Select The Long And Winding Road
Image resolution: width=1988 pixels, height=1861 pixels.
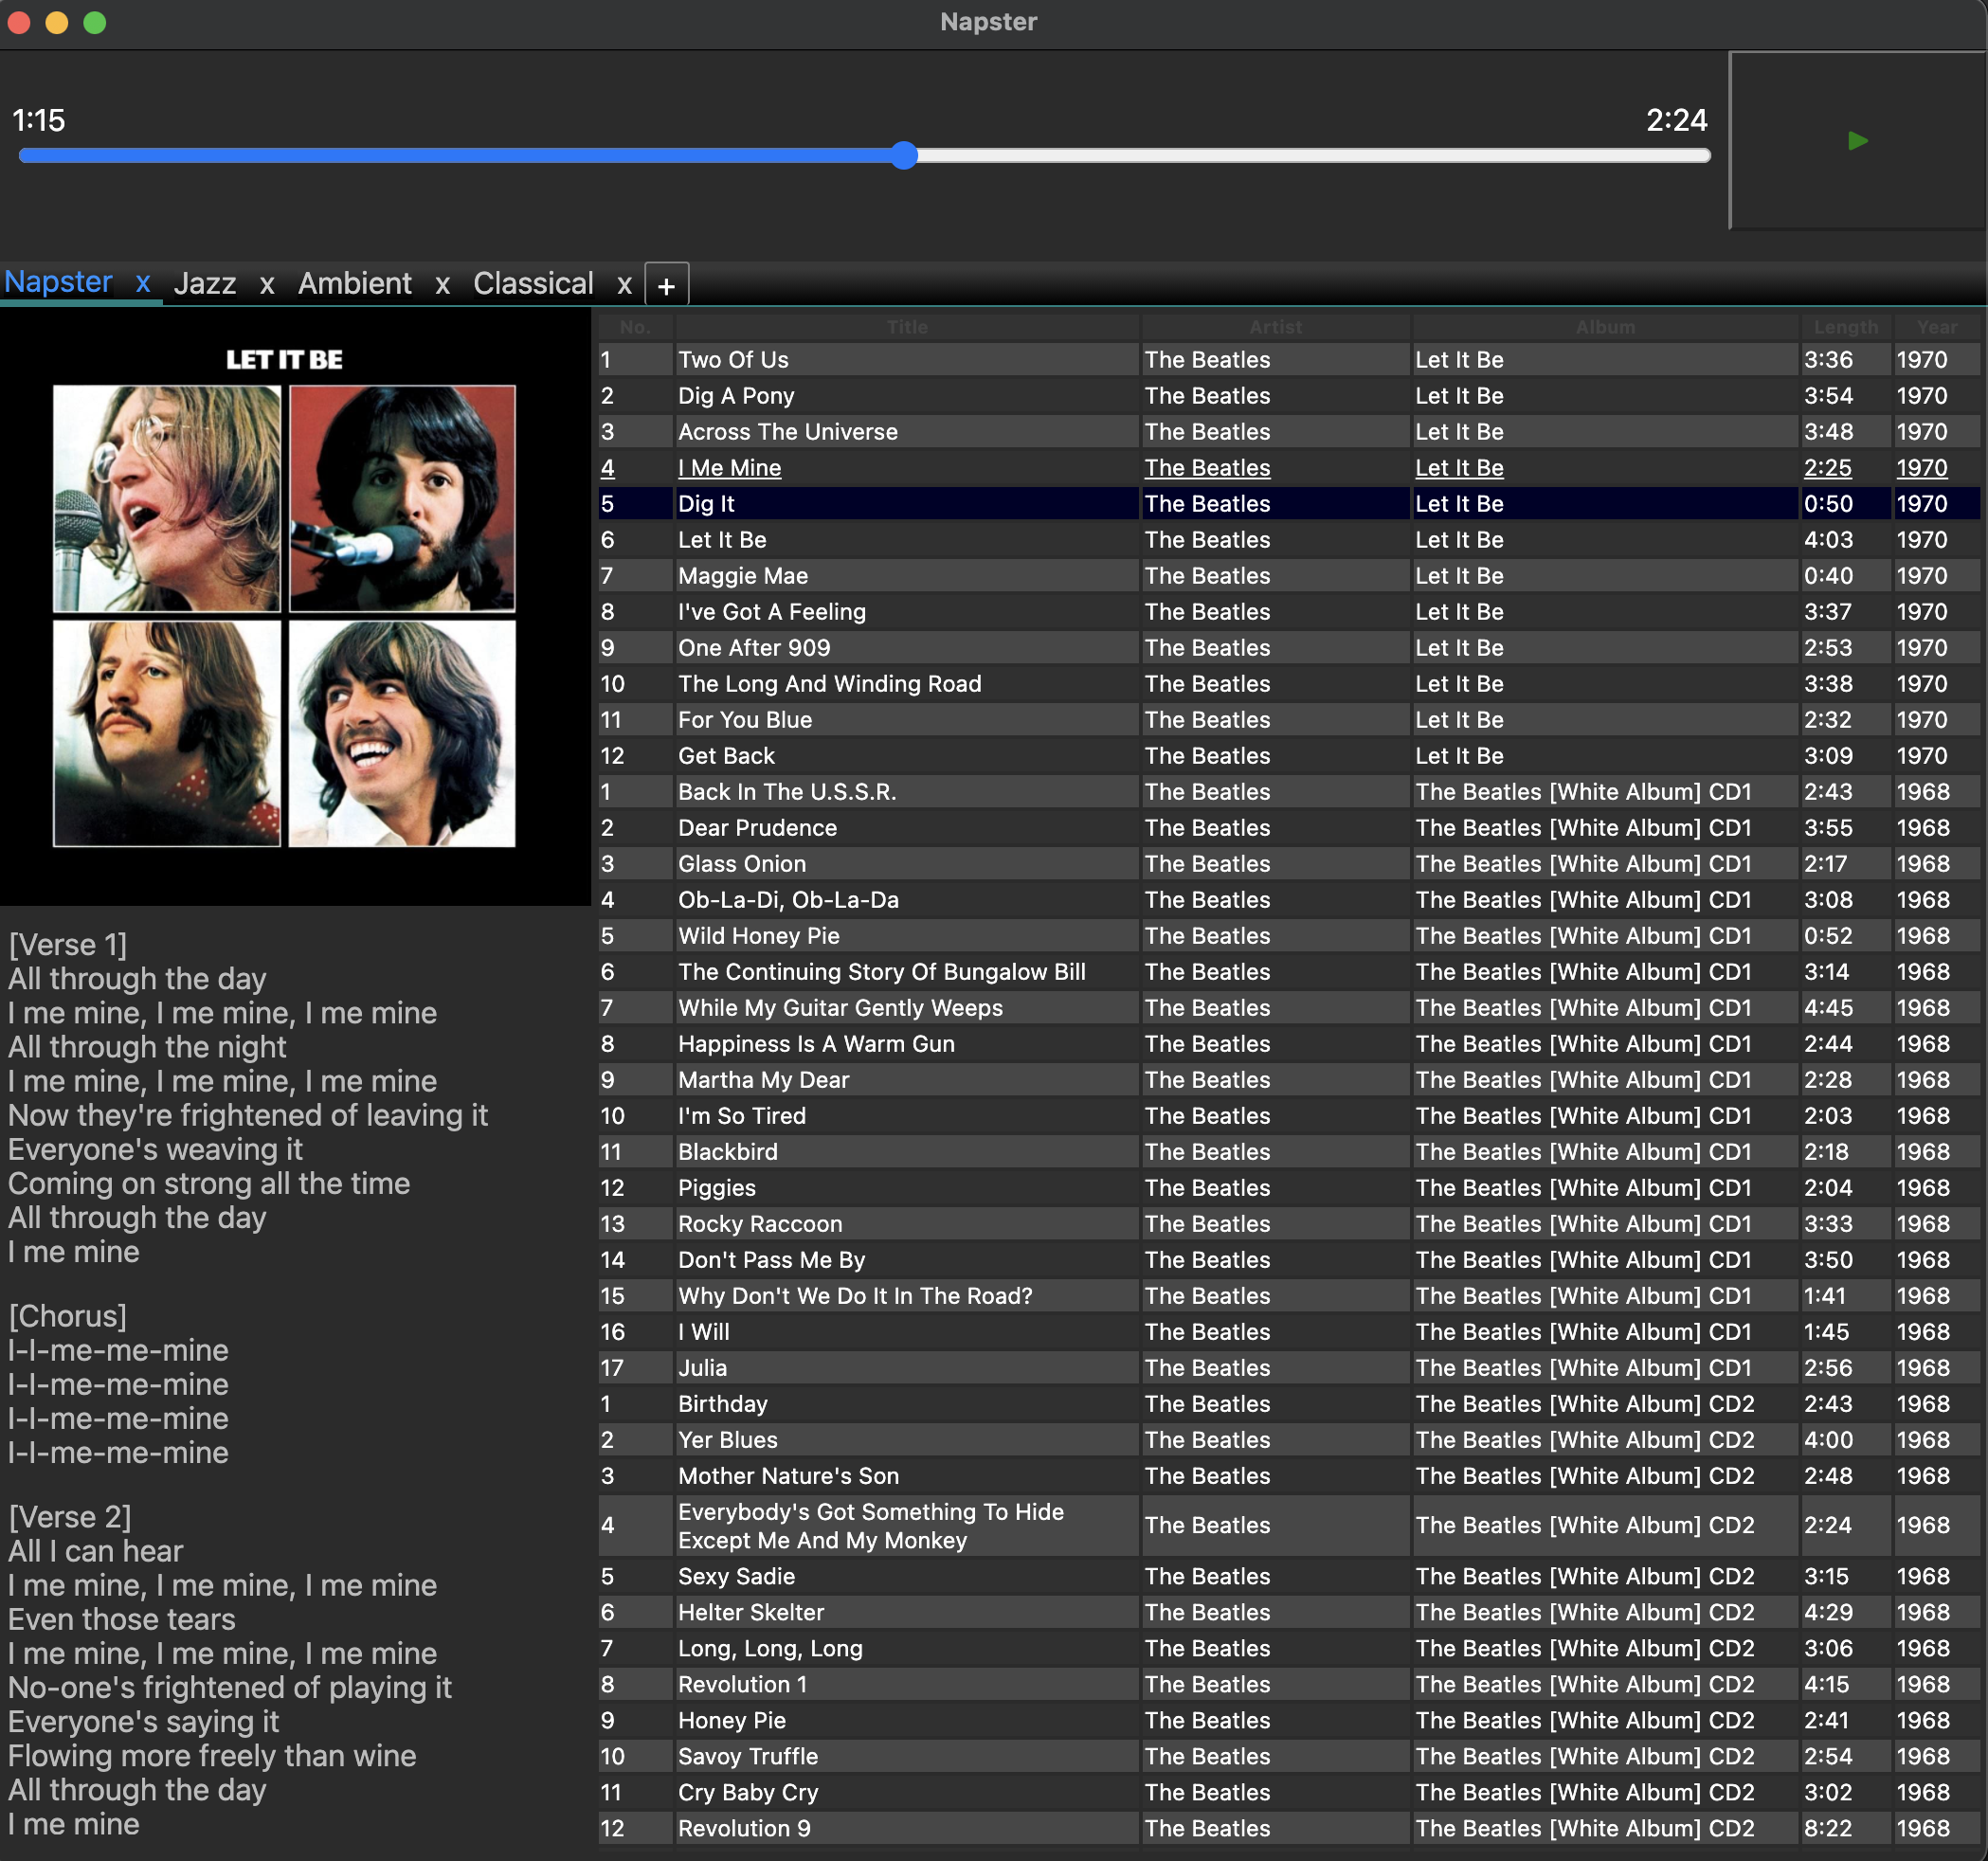[x=1288, y=684]
